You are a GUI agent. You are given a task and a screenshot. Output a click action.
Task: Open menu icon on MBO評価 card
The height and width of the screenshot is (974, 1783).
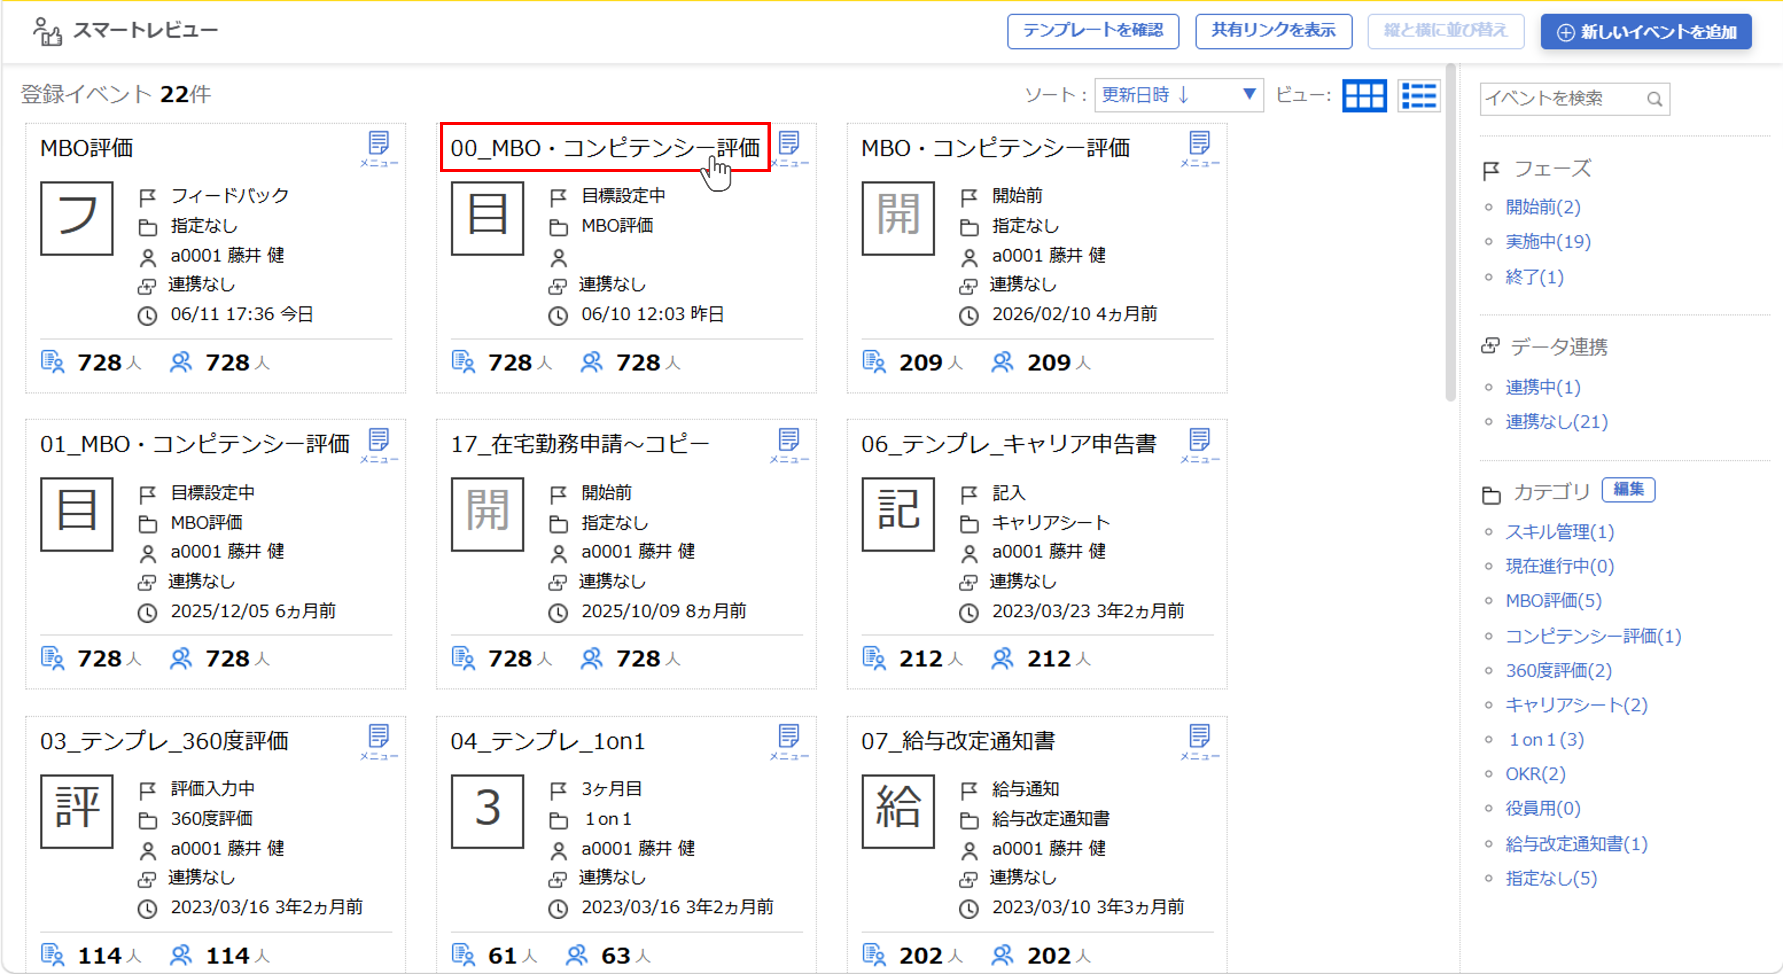click(378, 148)
